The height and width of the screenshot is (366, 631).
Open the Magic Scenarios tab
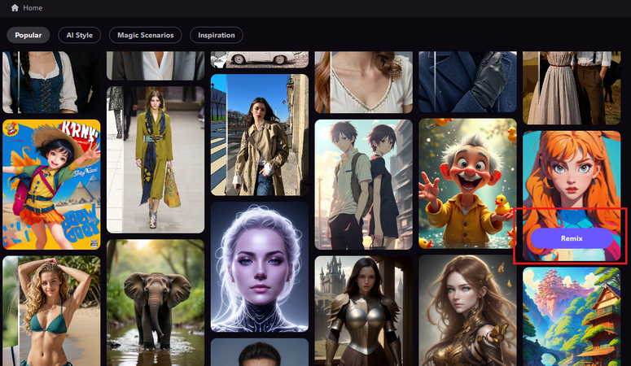pyautogui.click(x=145, y=35)
